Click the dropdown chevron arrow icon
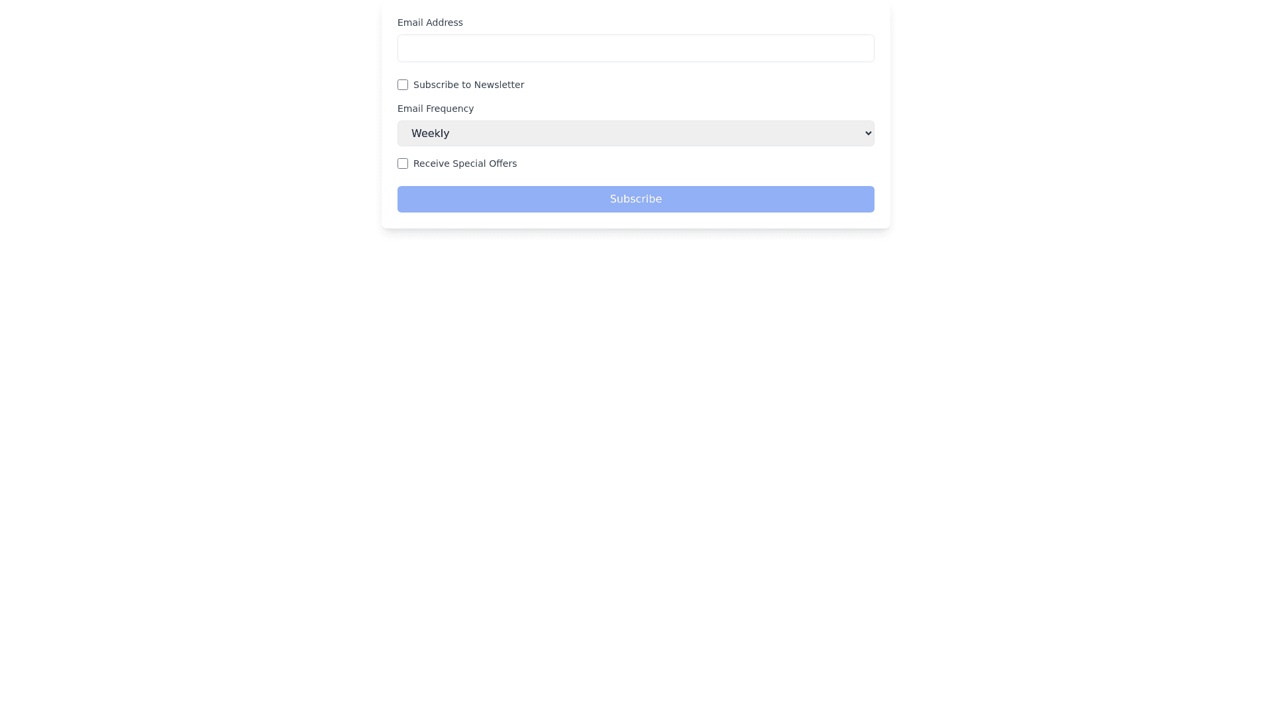This screenshot has width=1272, height=715. 869,133
